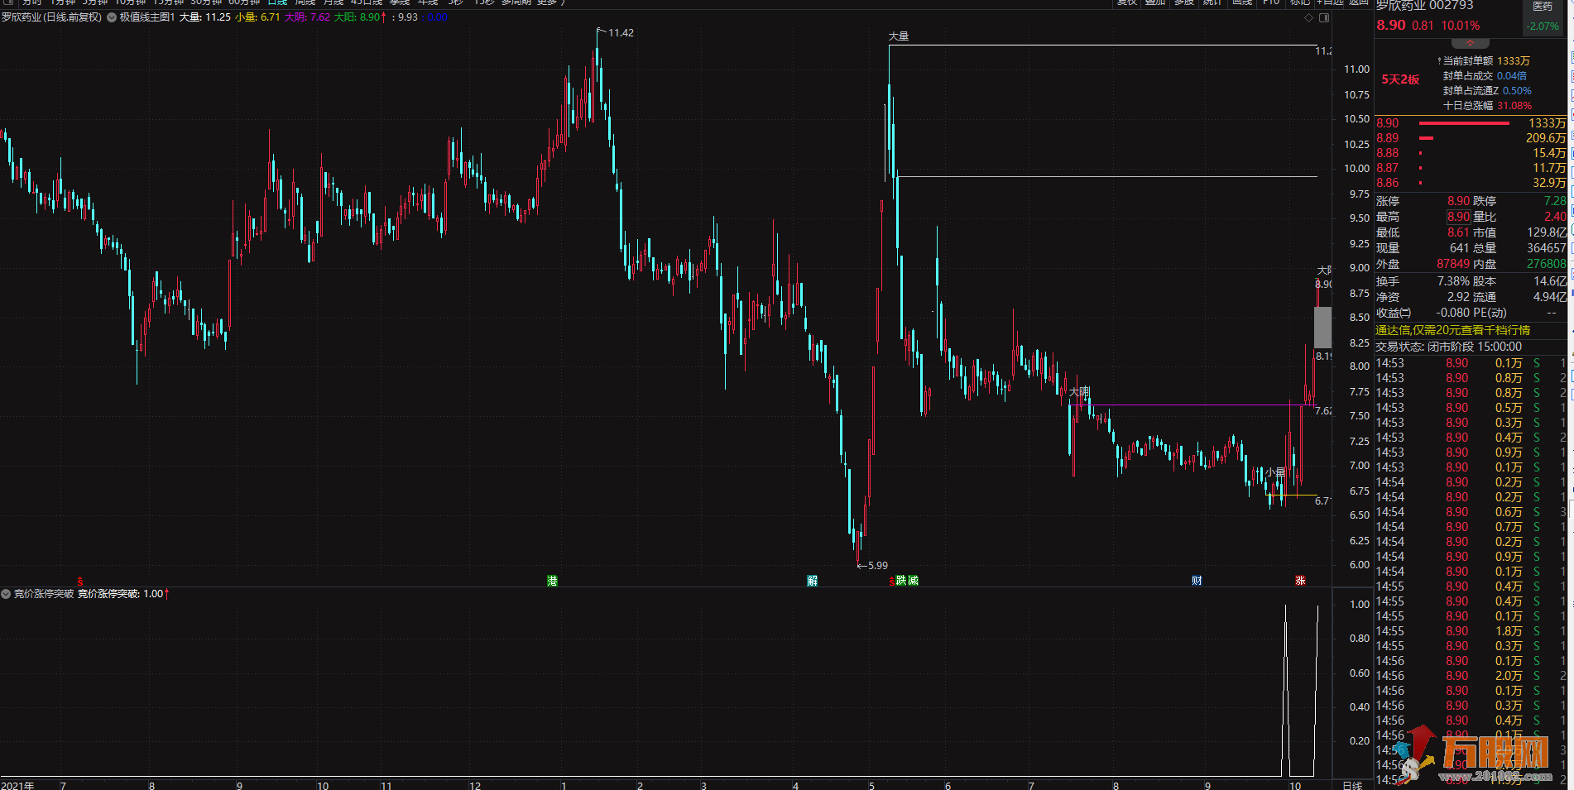This screenshot has height=790, width=1574.
Task: Click the green 港 event marker
Action: (552, 581)
